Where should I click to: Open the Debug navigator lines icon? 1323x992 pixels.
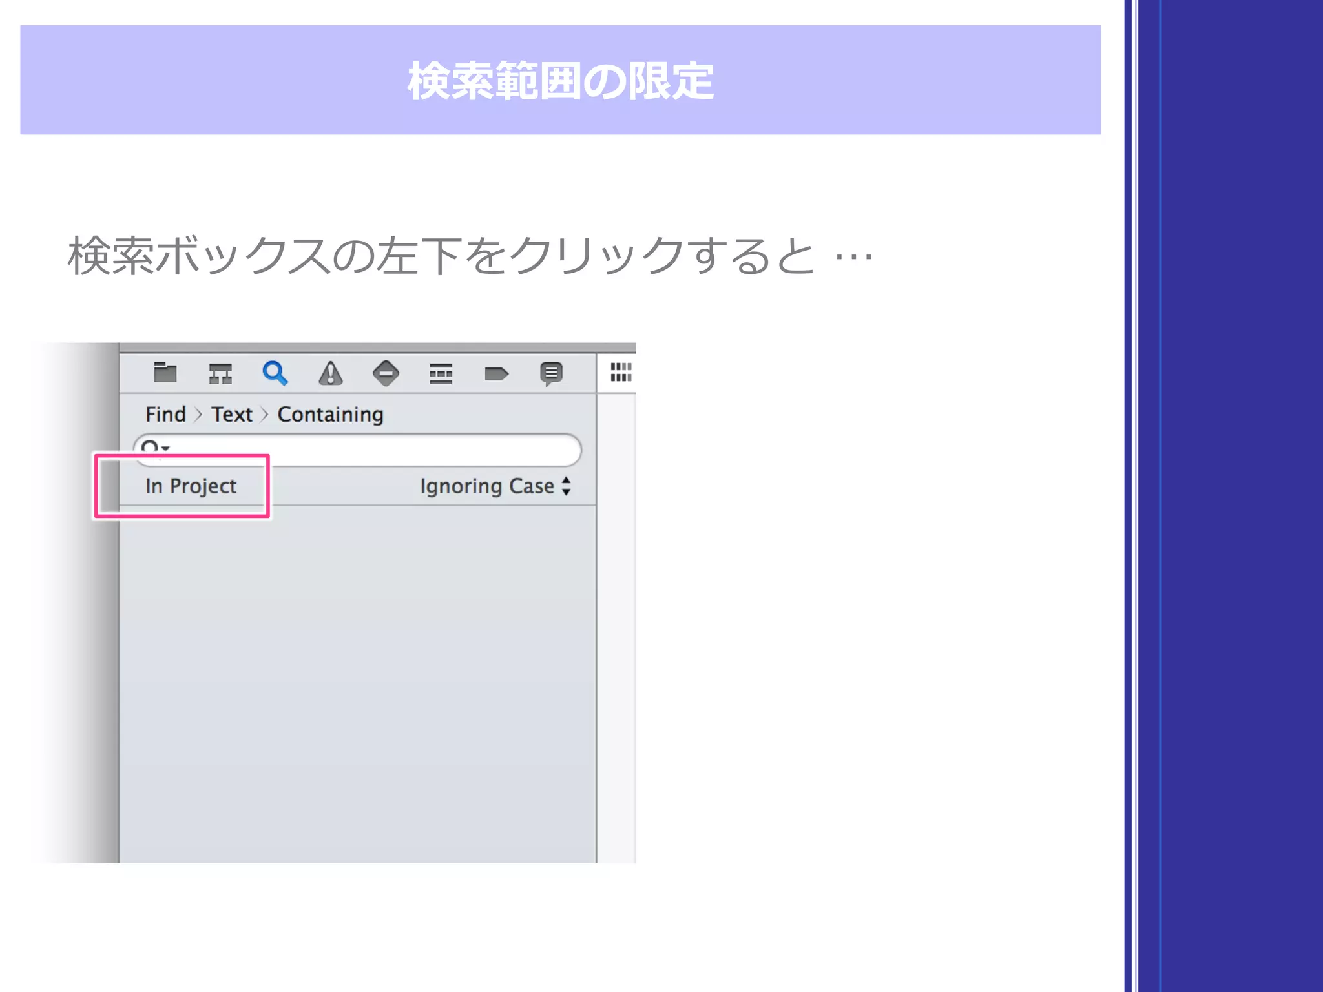(441, 373)
